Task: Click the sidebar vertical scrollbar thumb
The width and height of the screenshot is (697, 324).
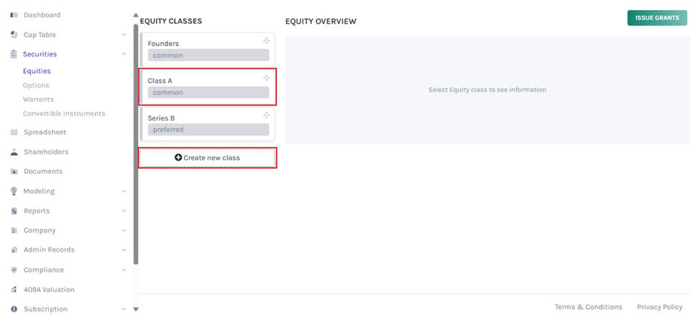Action: click(x=136, y=144)
